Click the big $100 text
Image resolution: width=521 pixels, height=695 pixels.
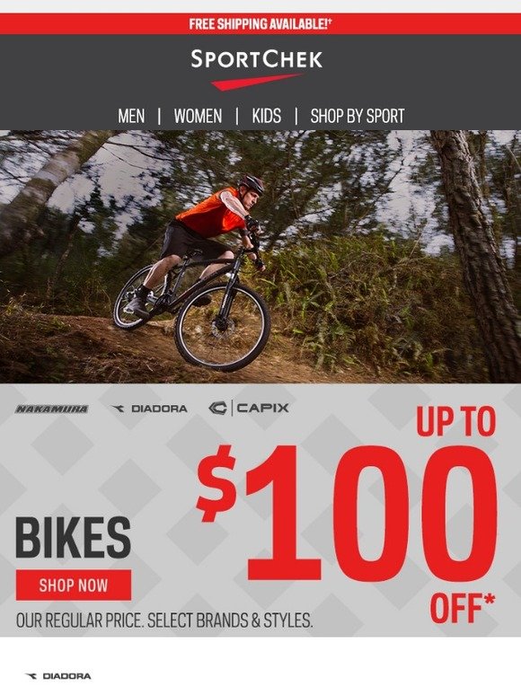[348, 513]
